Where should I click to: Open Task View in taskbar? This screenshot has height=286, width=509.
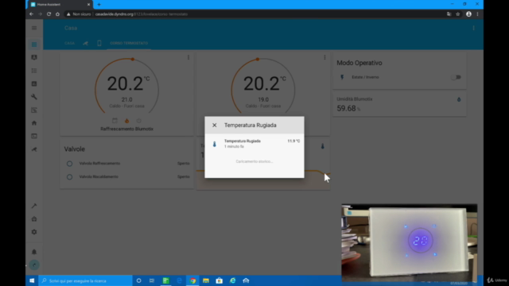[152, 280]
